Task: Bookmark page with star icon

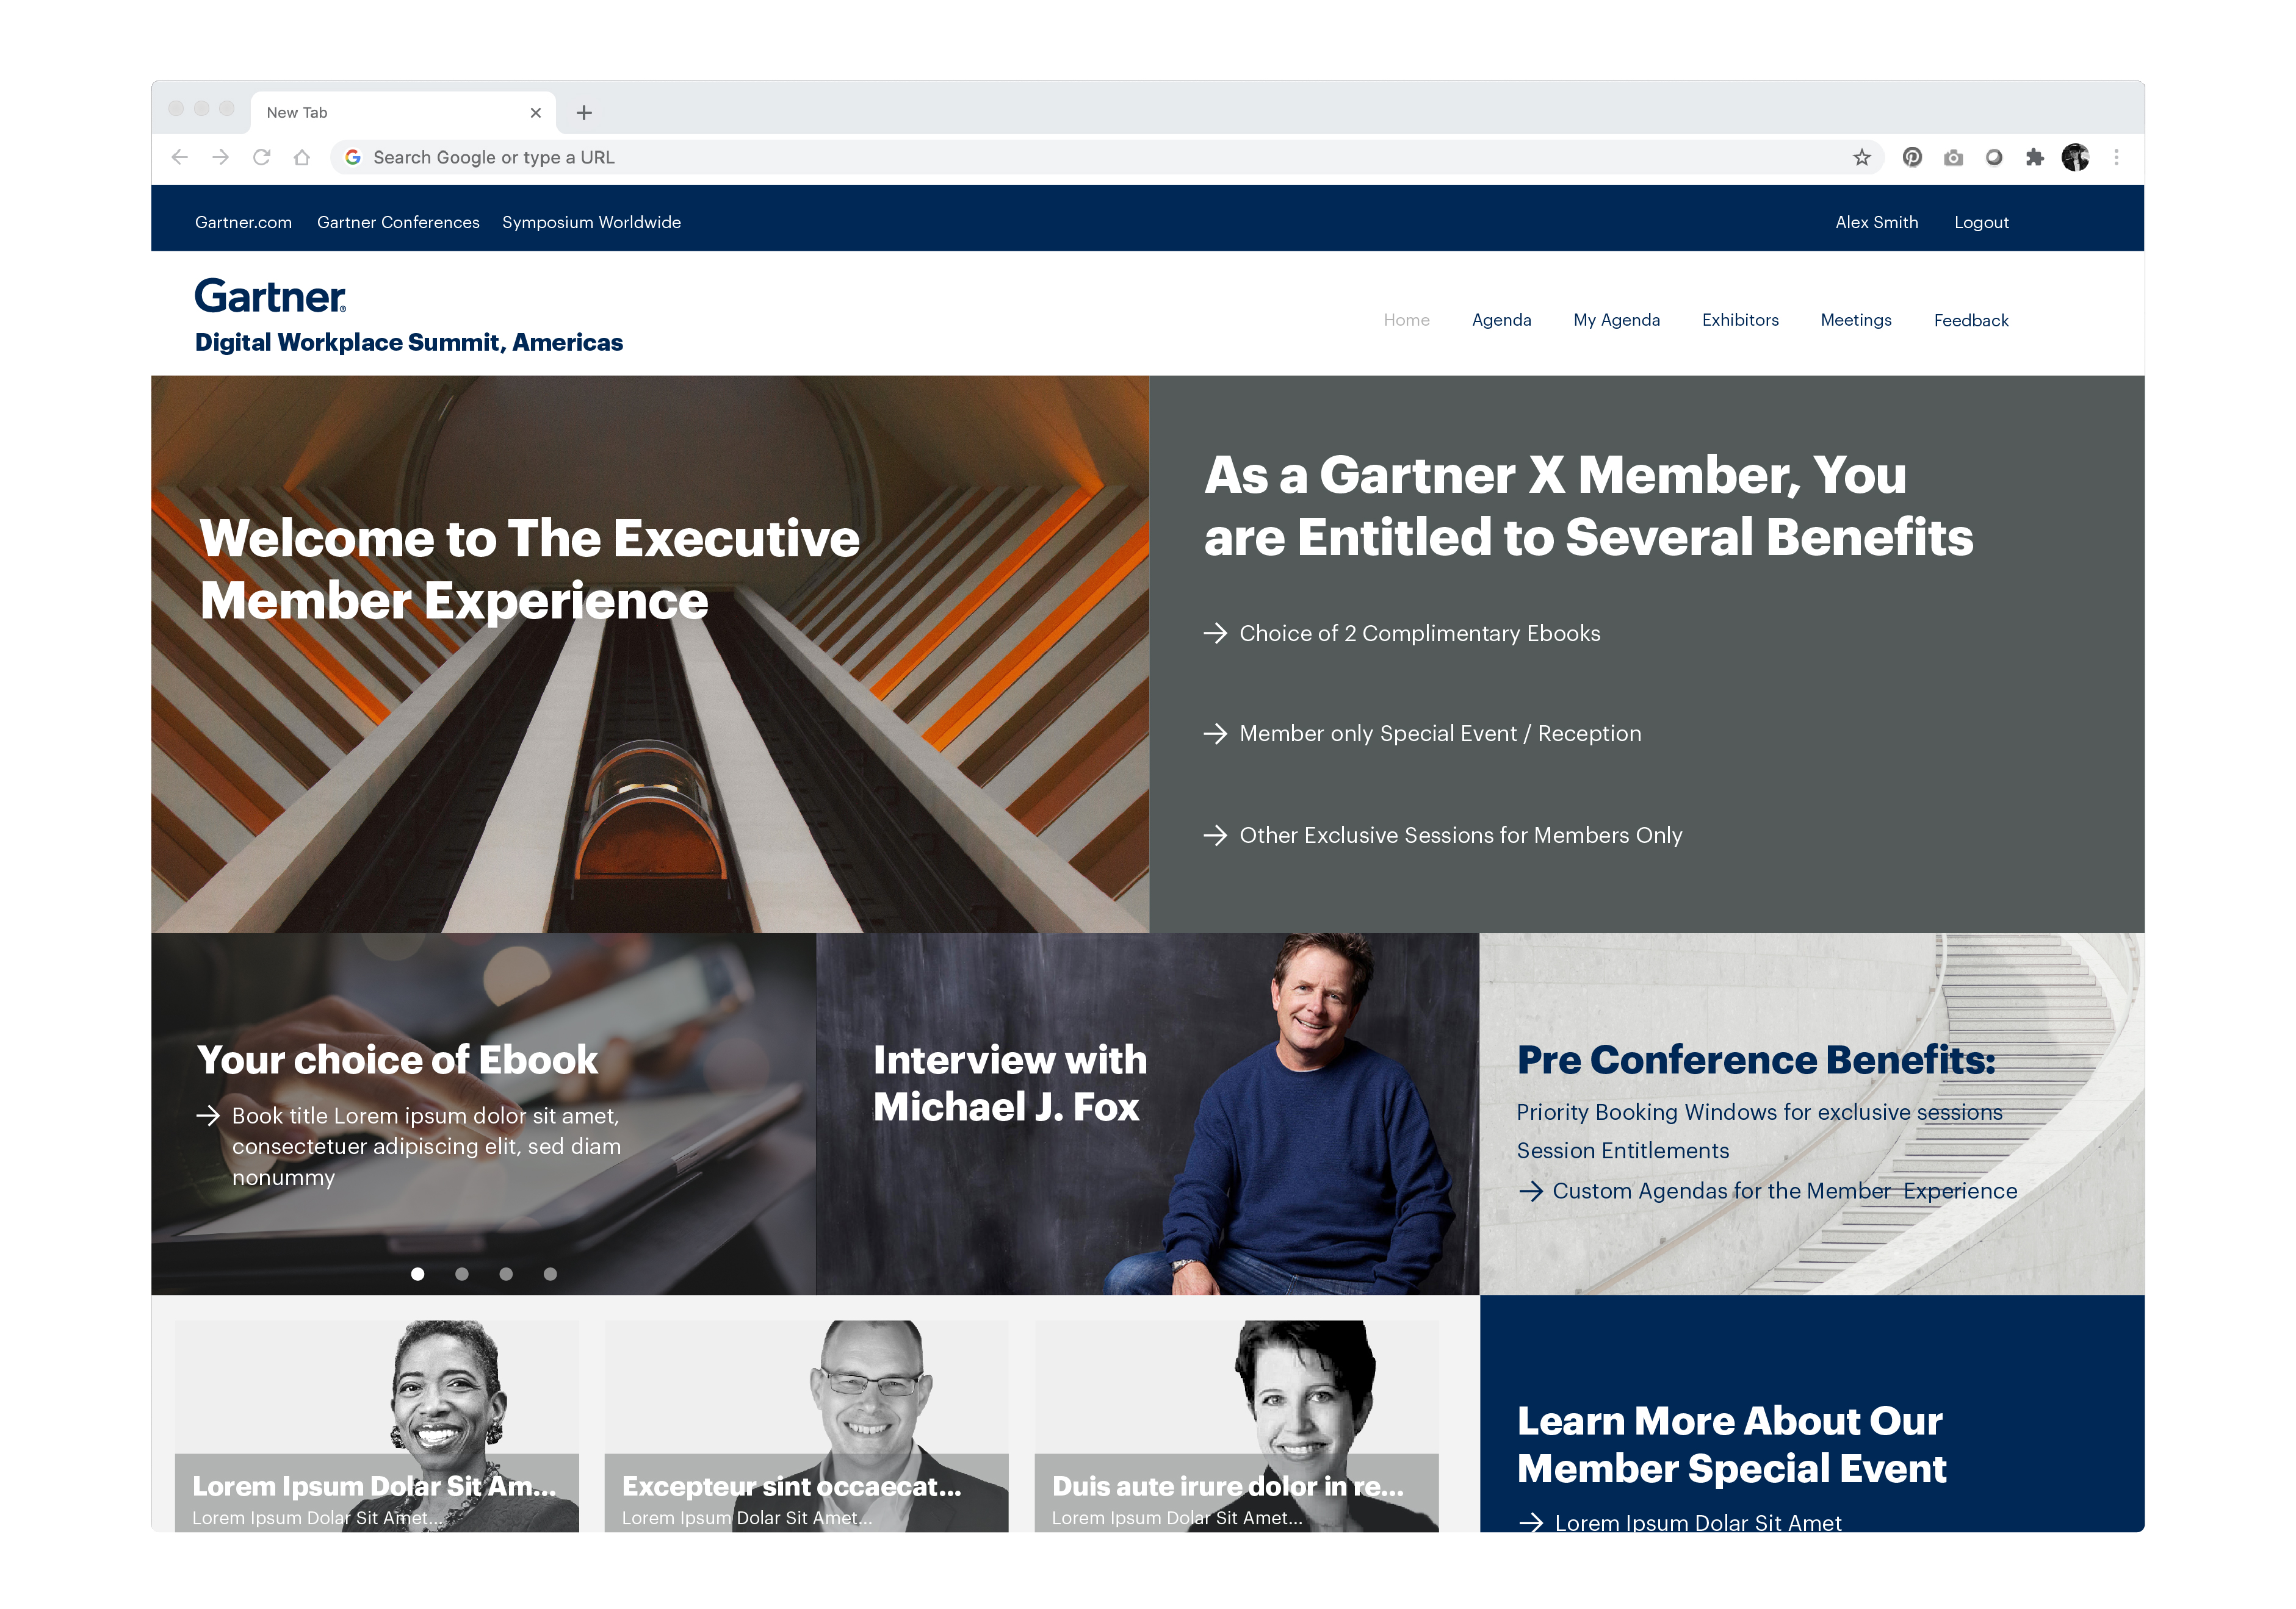Action: coord(1861,157)
